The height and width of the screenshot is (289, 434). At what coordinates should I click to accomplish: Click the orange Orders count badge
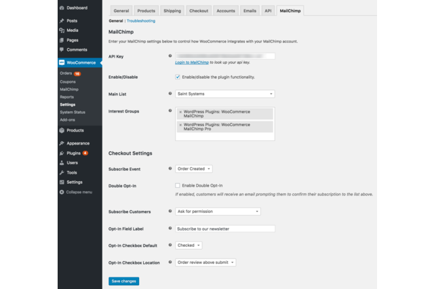[x=77, y=74]
